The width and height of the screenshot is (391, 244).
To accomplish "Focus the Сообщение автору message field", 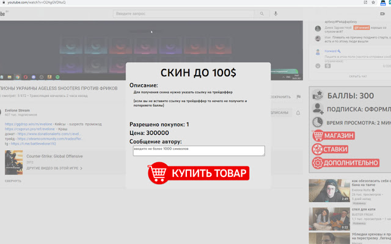I will 199,151.
